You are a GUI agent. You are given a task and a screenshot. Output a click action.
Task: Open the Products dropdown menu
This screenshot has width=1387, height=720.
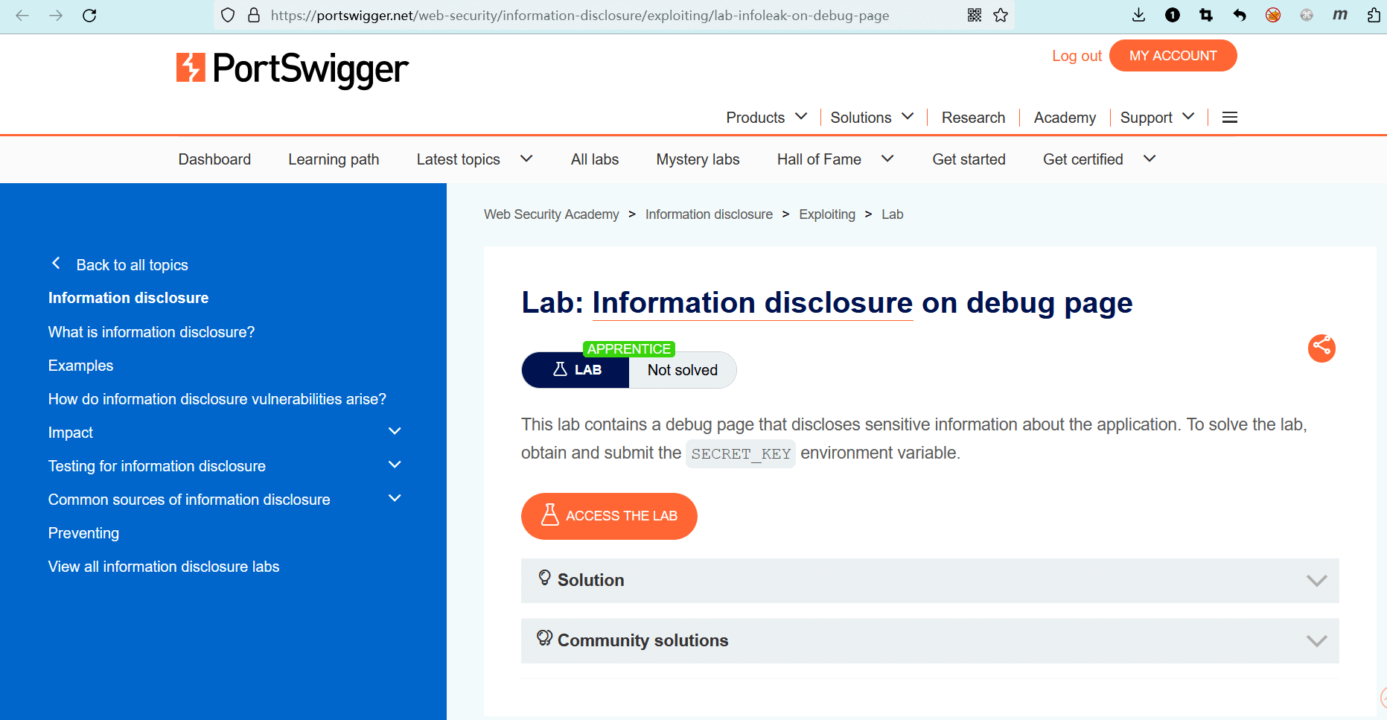[x=766, y=118]
